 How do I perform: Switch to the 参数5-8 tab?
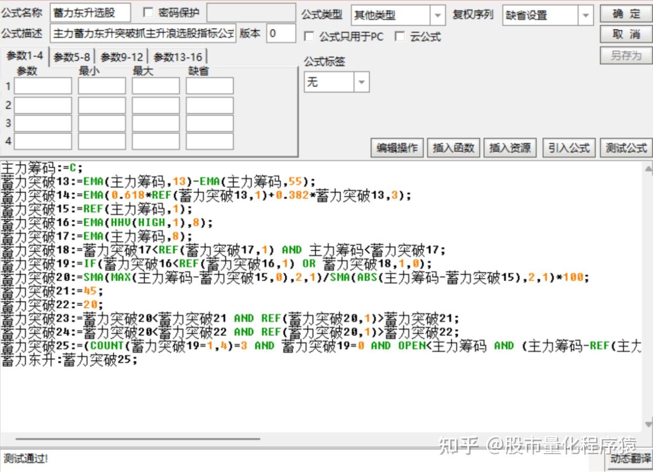[x=72, y=57]
